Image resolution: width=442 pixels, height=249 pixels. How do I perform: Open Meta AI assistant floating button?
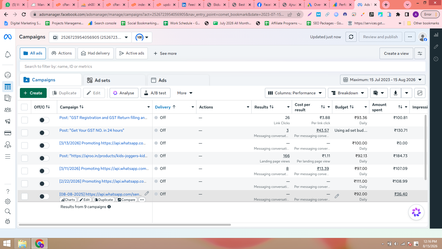(416, 212)
